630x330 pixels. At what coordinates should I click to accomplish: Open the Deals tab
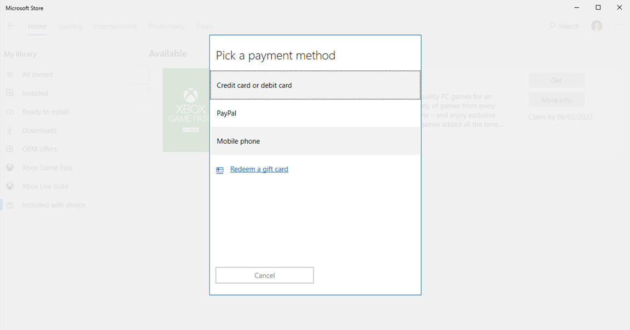click(205, 26)
